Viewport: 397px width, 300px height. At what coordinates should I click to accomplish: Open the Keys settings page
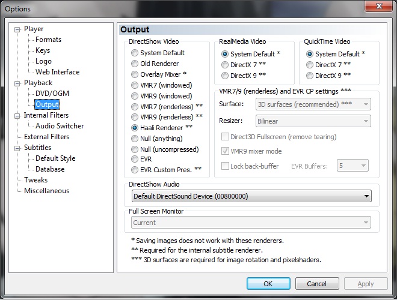pos(43,50)
